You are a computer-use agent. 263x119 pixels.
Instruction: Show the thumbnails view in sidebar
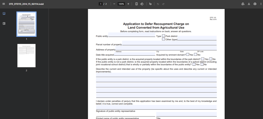4,14
